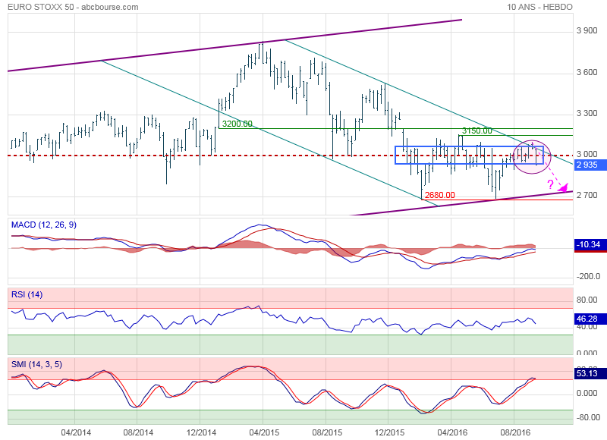
Task: Click the red '2680.00' support label
Action: (x=440, y=195)
